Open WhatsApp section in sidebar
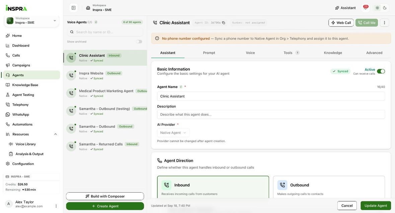Screen dimensions: 395x213 coord(31,115)
